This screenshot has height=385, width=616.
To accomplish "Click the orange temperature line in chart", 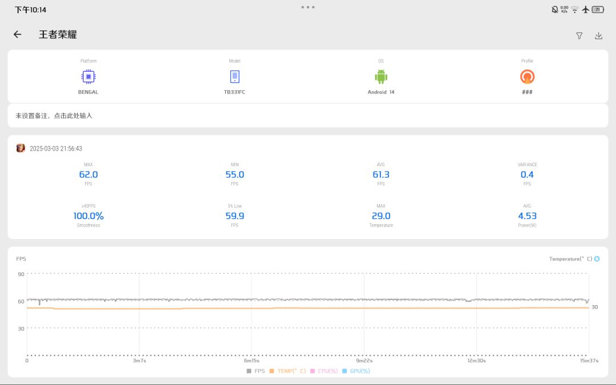I will pyautogui.click(x=308, y=309).
